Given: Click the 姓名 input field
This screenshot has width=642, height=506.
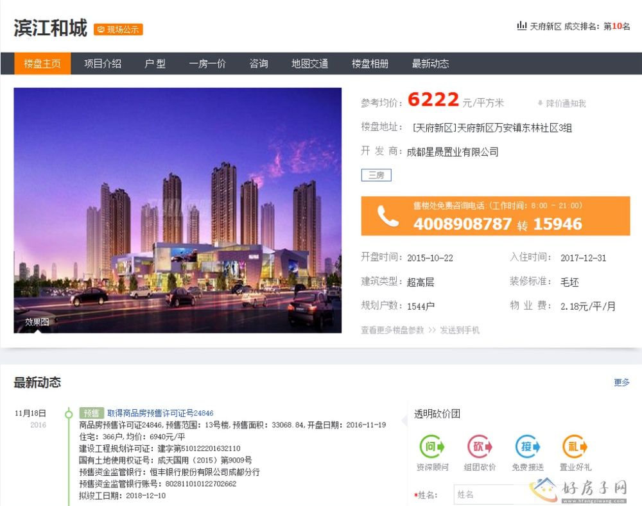Looking at the screenshot, I should coord(488,494).
